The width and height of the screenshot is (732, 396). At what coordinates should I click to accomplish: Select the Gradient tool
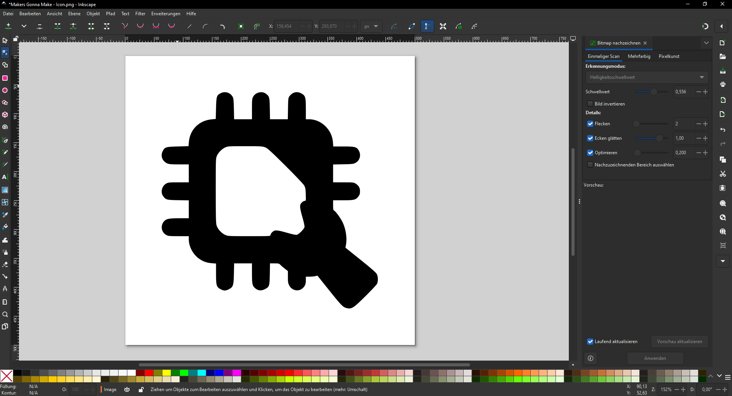pos(5,190)
